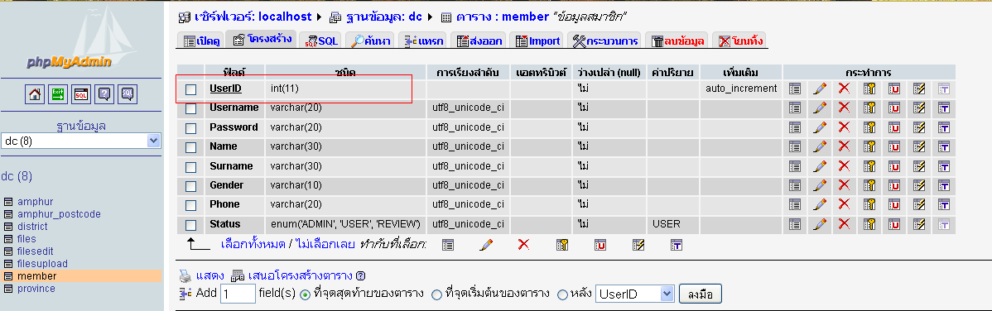
Task: Open the dc (8) database dropdown
Action: point(81,141)
